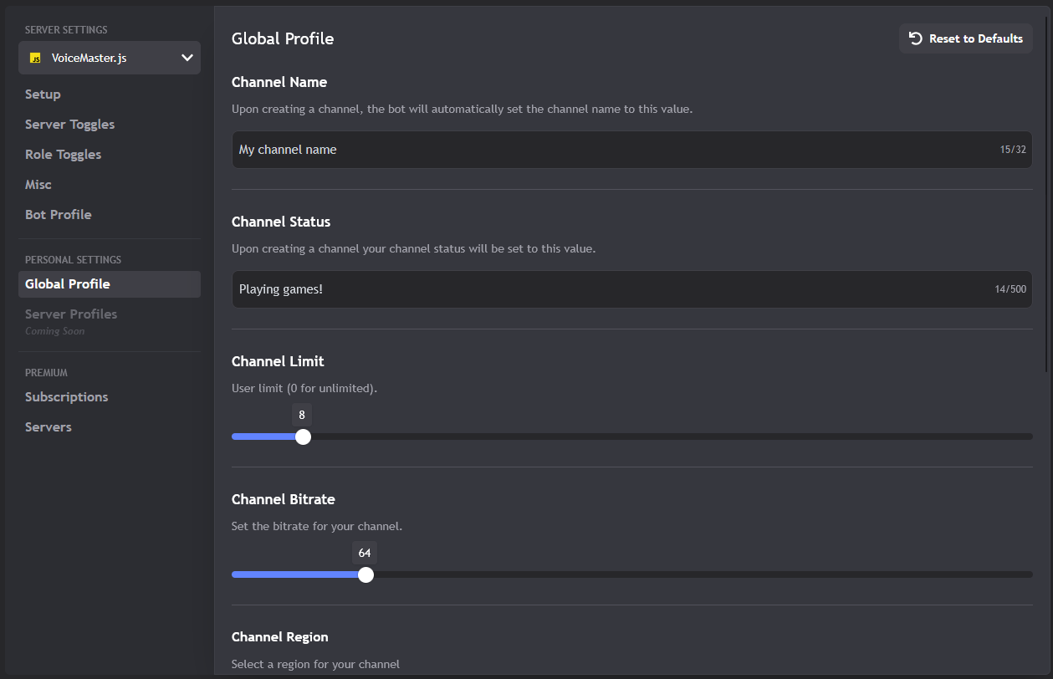The width and height of the screenshot is (1053, 679).
Task: Open the Subscriptions page
Action: point(66,396)
